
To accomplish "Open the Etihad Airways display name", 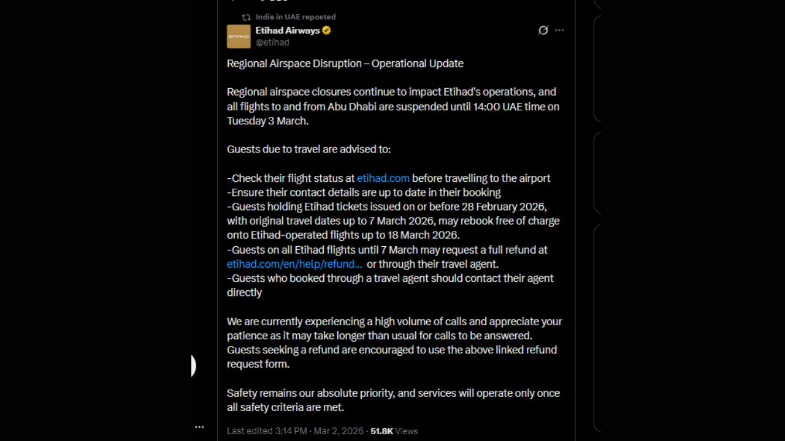I will coord(288,31).
